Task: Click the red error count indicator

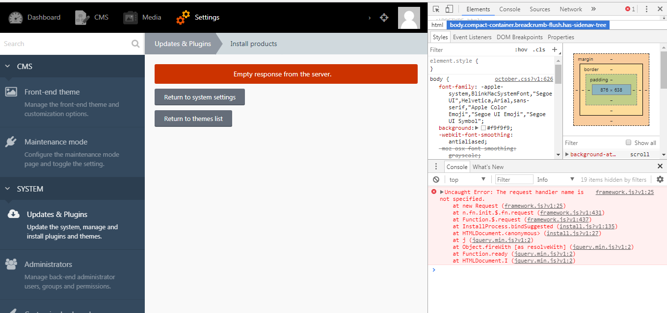Action: [630, 9]
